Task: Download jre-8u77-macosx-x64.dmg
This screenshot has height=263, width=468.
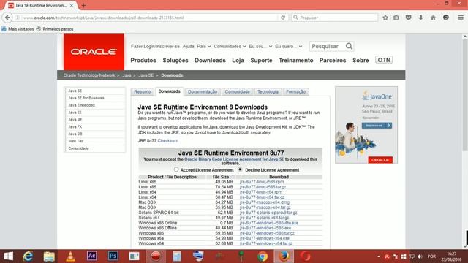Action: point(265,202)
